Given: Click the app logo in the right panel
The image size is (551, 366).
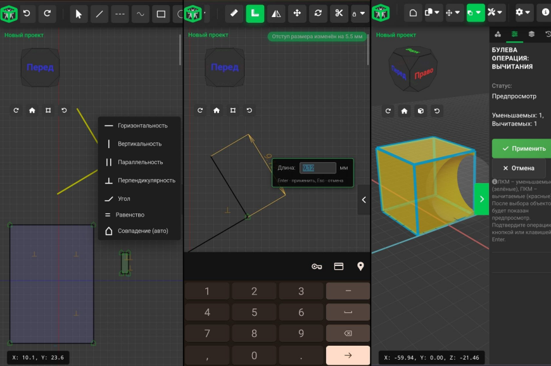Looking at the screenshot, I should click(381, 13).
